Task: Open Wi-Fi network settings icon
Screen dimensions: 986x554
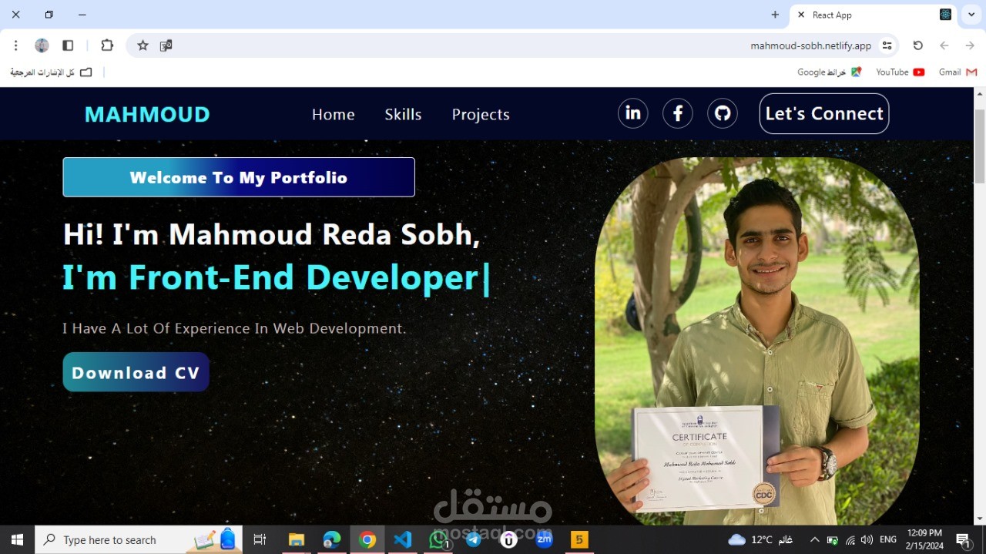Action: 850,539
